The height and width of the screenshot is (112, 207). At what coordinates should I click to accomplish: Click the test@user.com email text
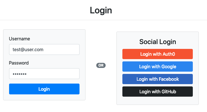pyautogui.click(x=28, y=49)
